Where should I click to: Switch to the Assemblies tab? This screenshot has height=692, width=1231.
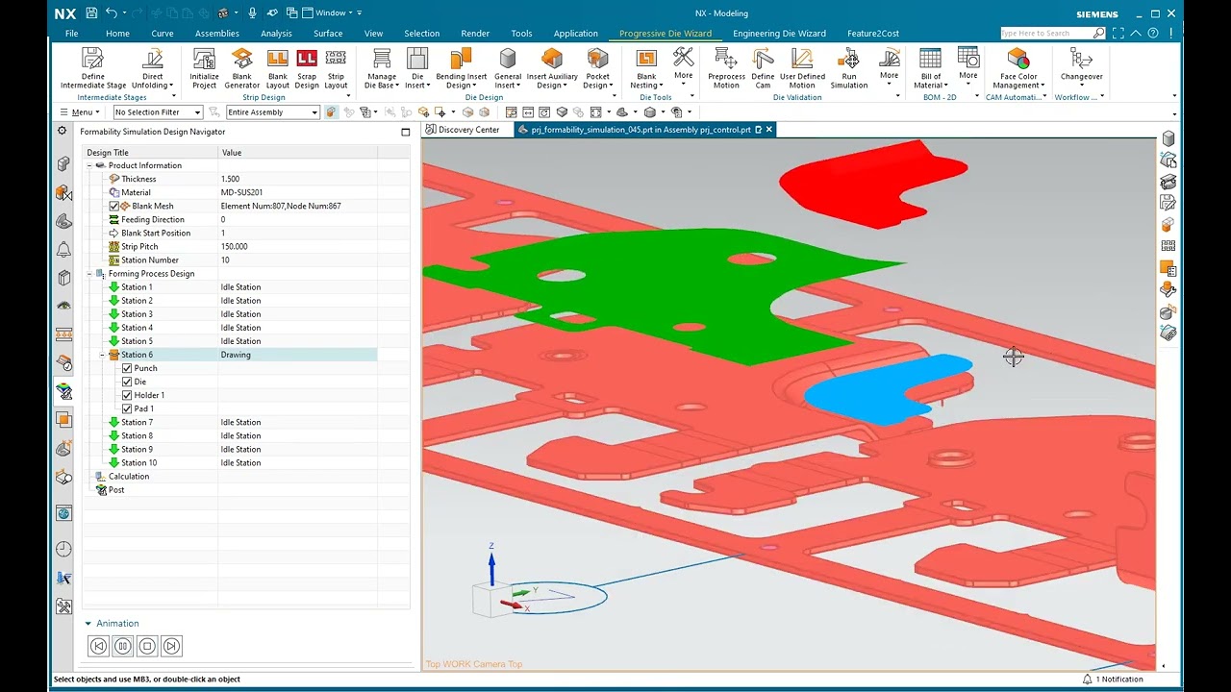[217, 34]
